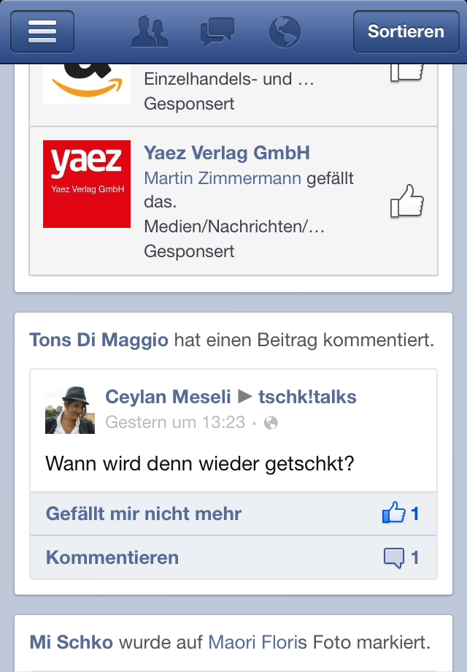Viewport: 467px width, 672px height.
Task: Tap the Yaez red logo thumbnail
Action: point(87,184)
